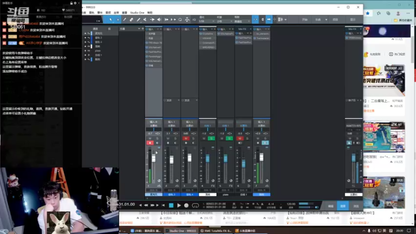This screenshot has height=234, width=416.
Task: Open the last menu right of Studio One
Action: click(x=150, y=12)
